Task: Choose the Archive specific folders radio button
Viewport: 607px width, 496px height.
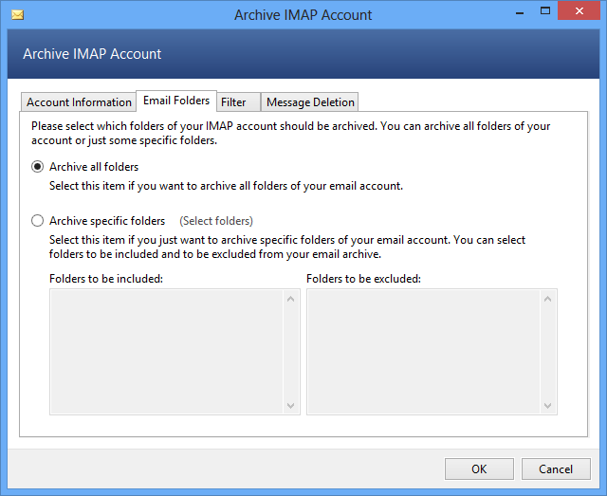Action: pyautogui.click(x=38, y=221)
